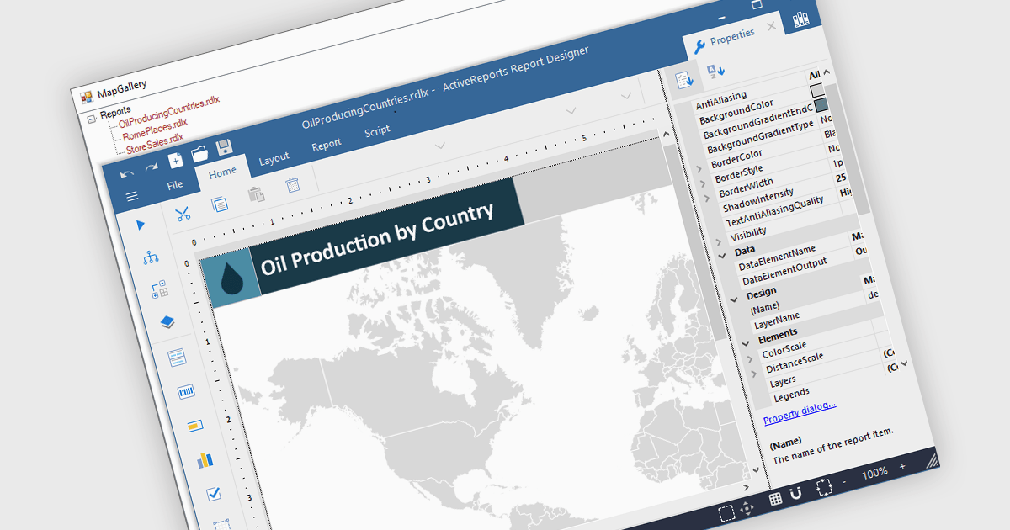1010x530 pixels.
Task: Click the Open folder icon
Action: coord(199,154)
